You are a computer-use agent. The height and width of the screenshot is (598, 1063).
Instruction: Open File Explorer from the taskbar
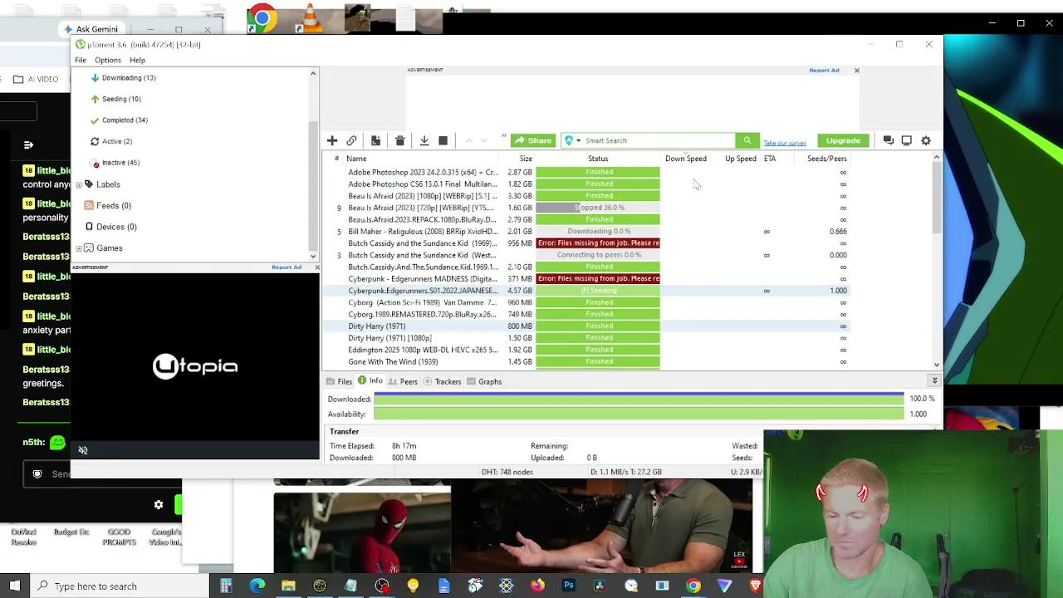288,586
